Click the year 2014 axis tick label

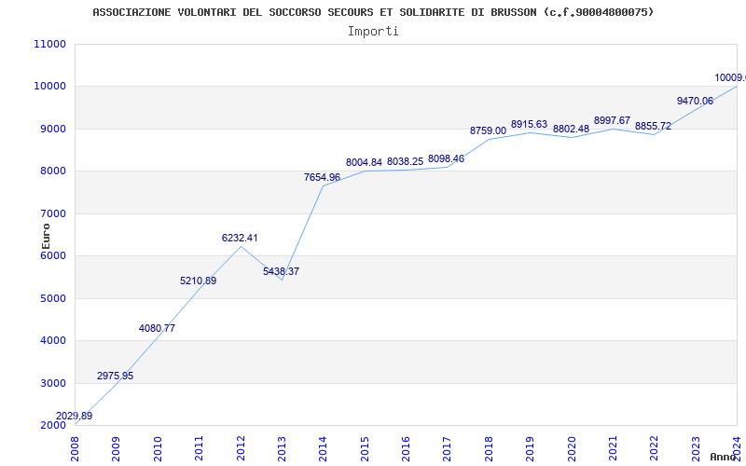point(324,449)
